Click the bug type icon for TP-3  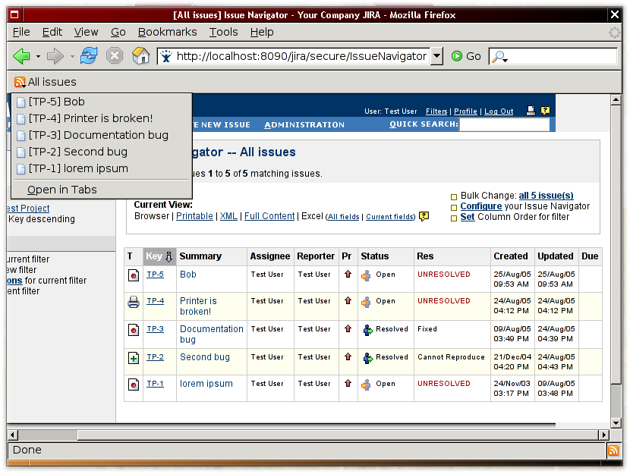(134, 330)
